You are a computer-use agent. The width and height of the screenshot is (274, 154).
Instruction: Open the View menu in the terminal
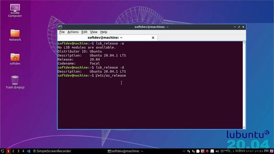94,32
